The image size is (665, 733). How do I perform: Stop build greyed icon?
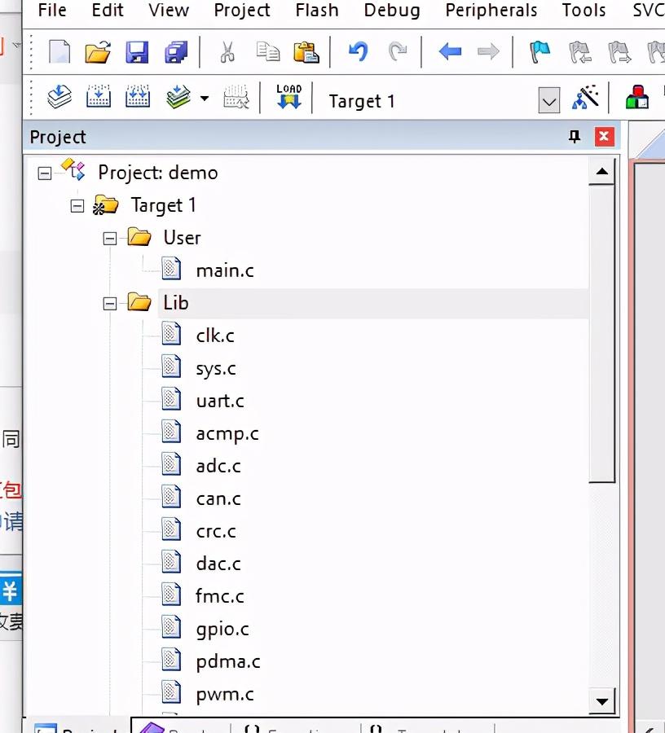tap(236, 96)
